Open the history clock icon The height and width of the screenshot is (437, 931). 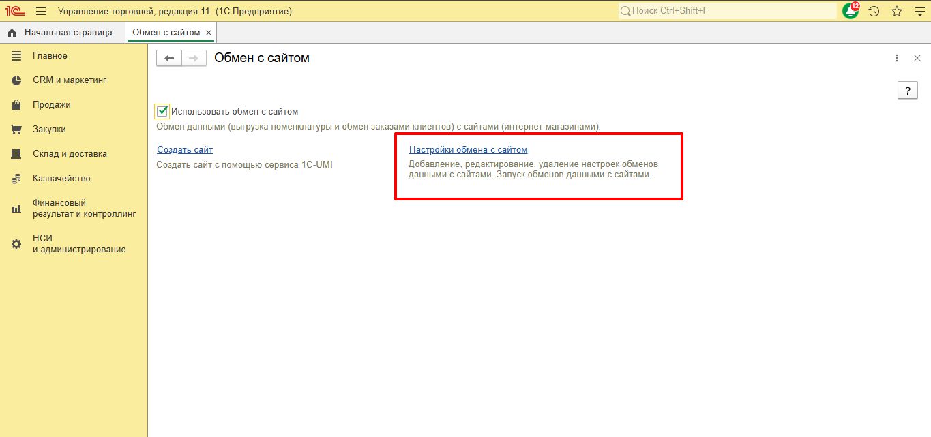[874, 11]
